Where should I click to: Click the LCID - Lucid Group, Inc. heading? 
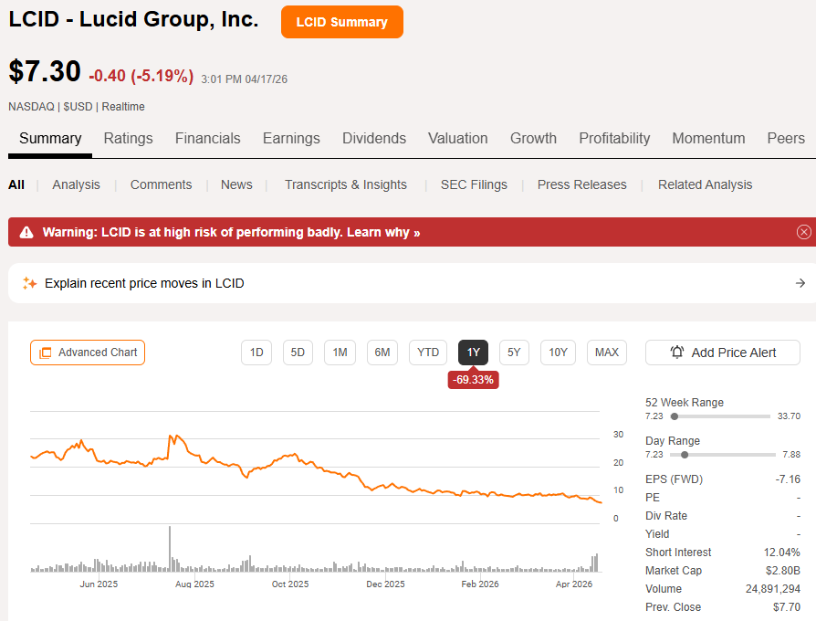point(134,19)
